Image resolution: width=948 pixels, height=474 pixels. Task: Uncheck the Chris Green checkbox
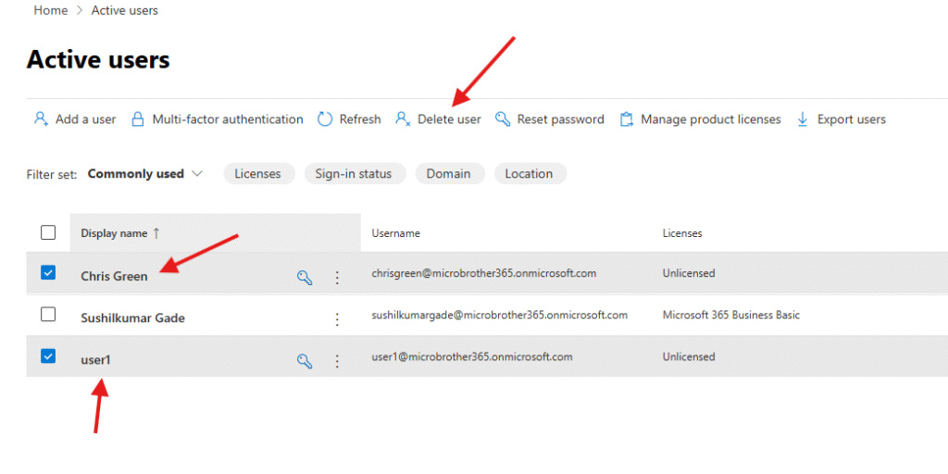49,273
